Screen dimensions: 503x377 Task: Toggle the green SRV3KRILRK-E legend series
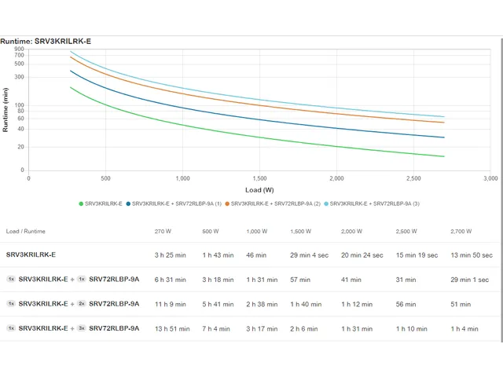click(x=102, y=203)
